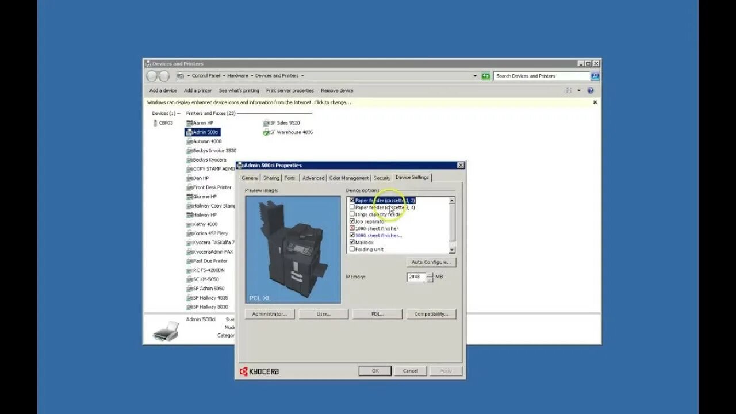The width and height of the screenshot is (736, 414).
Task: Click the change view icon in toolbar
Action: click(568, 90)
